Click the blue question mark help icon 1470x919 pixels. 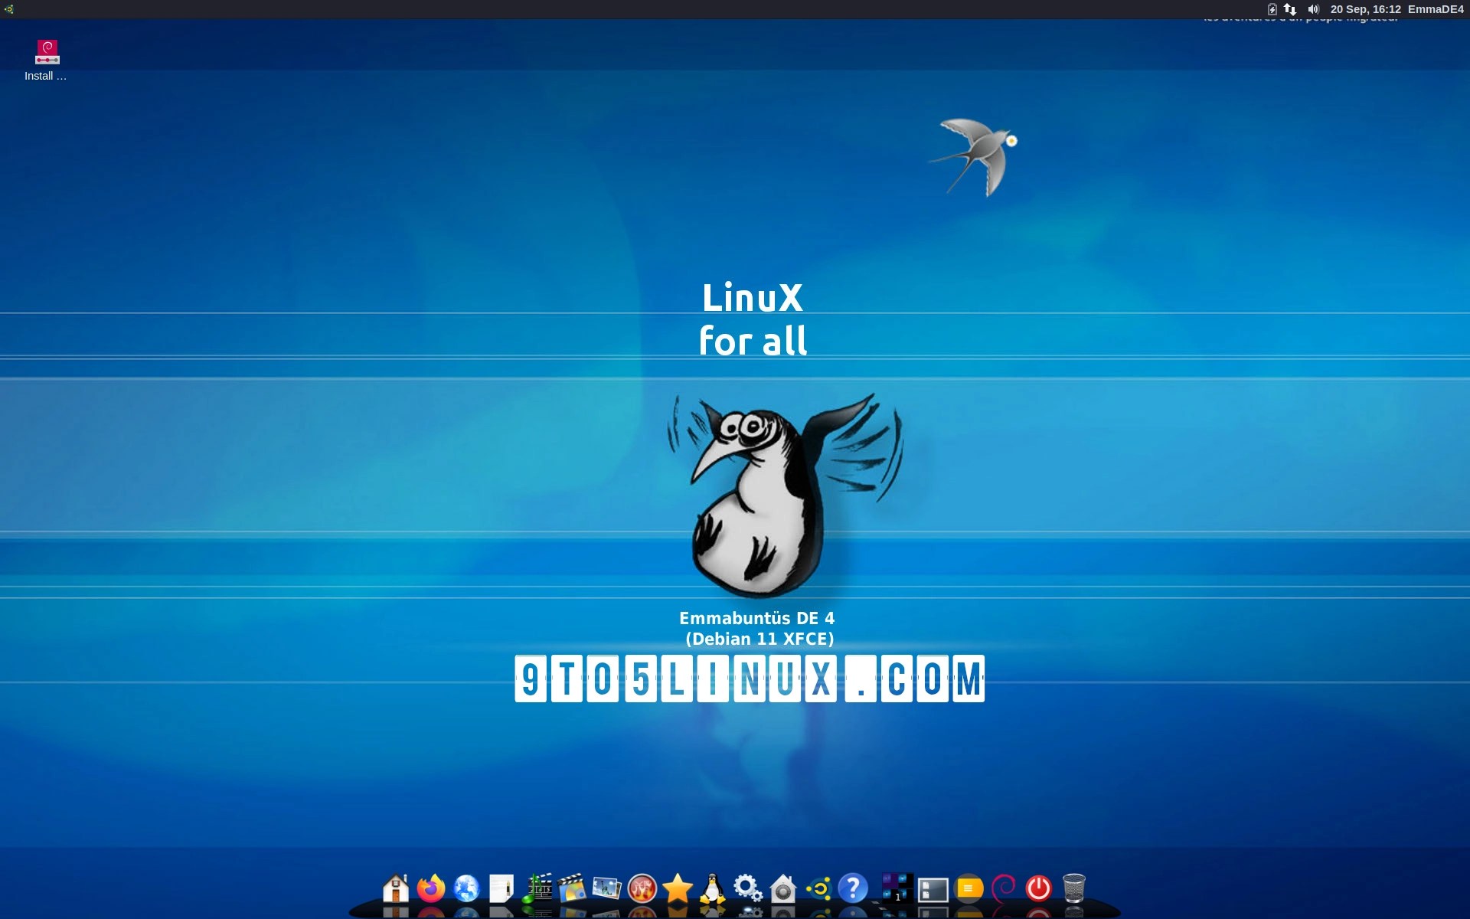(x=853, y=888)
